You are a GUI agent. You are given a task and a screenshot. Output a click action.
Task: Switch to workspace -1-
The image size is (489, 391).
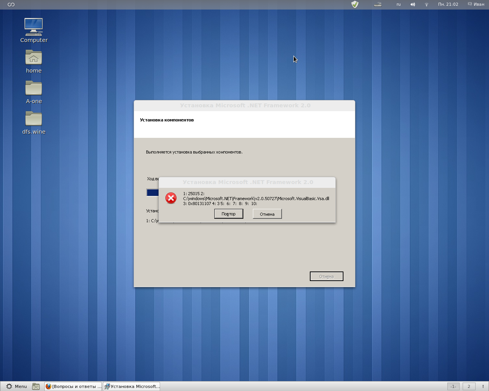453,386
